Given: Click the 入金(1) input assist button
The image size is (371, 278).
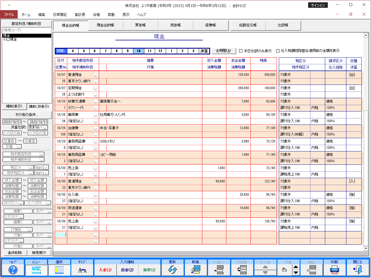Looking at the screenshot, I should [105, 270].
